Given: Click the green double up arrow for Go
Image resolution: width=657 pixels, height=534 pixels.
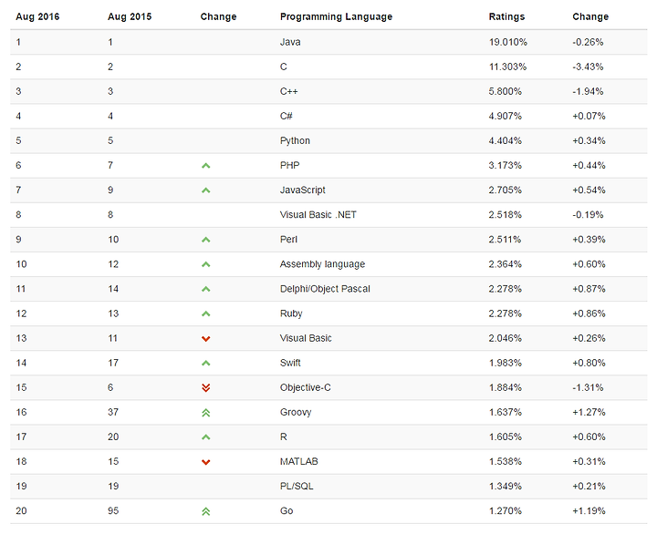Looking at the screenshot, I should pos(205,511).
